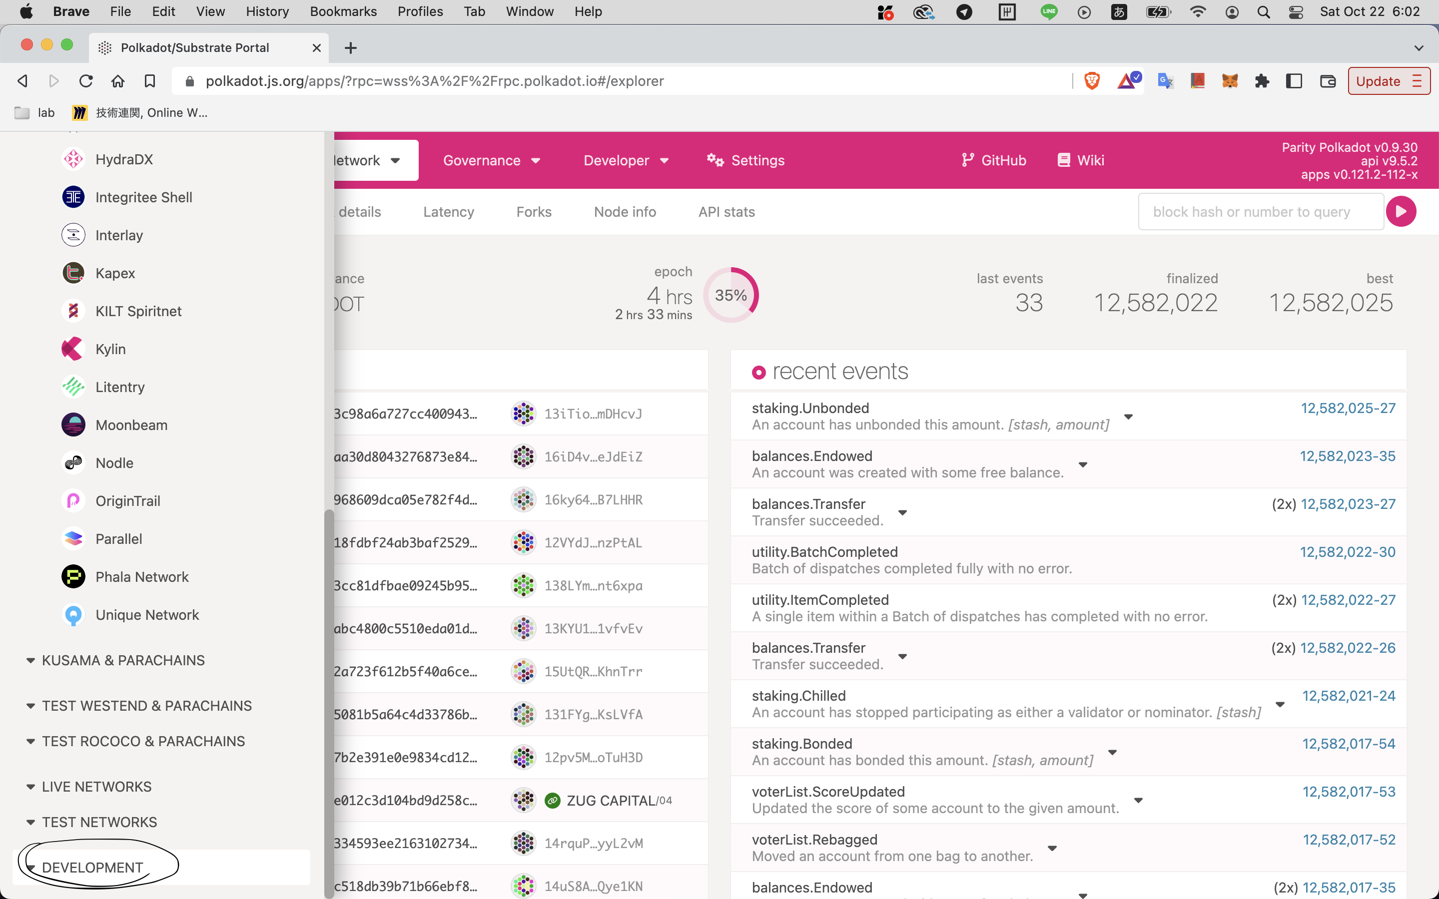This screenshot has height=899, width=1439.
Task: Open the Settings page
Action: coord(745,160)
